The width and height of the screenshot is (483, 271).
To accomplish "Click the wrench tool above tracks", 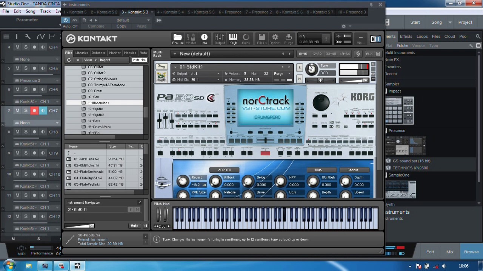I will 28,37.
